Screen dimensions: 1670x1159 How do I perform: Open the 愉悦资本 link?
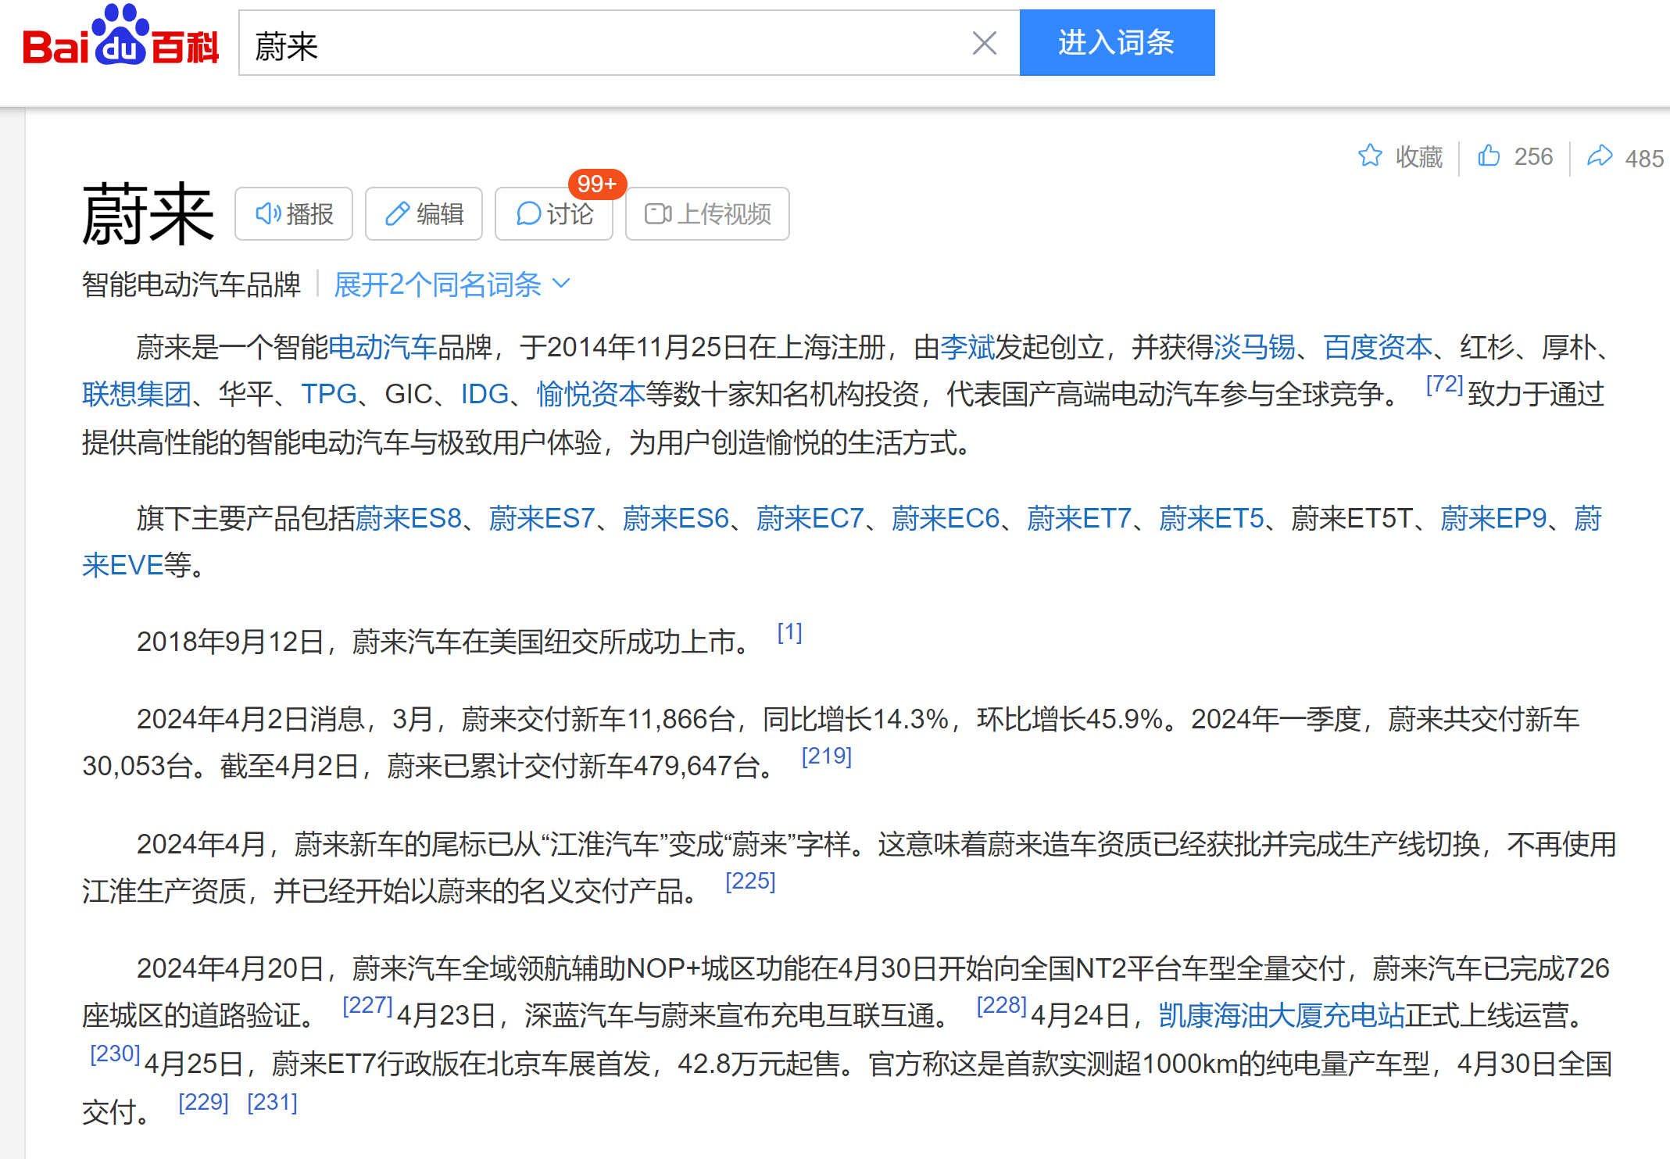click(x=591, y=394)
